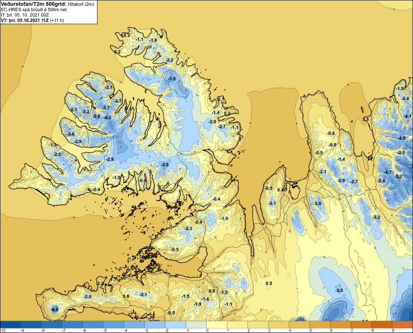Click the '-0.8' temperature value on the map
This screenshot has height=333, width=413.
(x=332, y=145)
